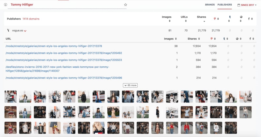
Task: Click the calendar icon next to Since 2017
Action: [x=239, y=5]
